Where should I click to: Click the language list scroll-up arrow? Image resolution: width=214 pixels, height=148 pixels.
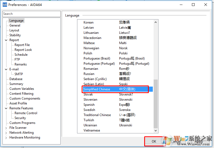tap(156, 22)
